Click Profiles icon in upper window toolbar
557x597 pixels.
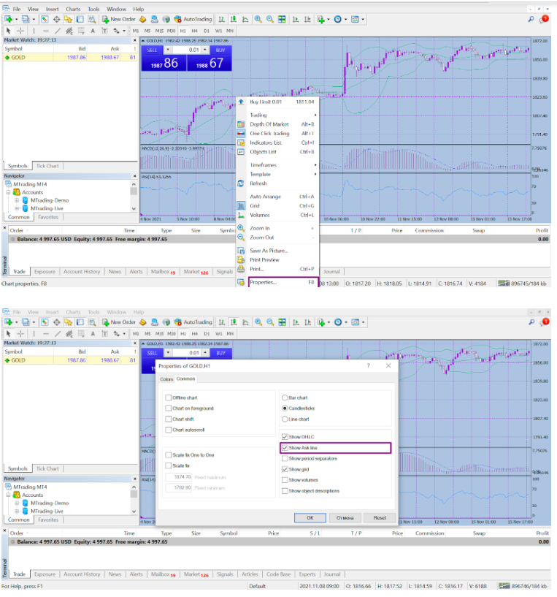tap(25, 19)
